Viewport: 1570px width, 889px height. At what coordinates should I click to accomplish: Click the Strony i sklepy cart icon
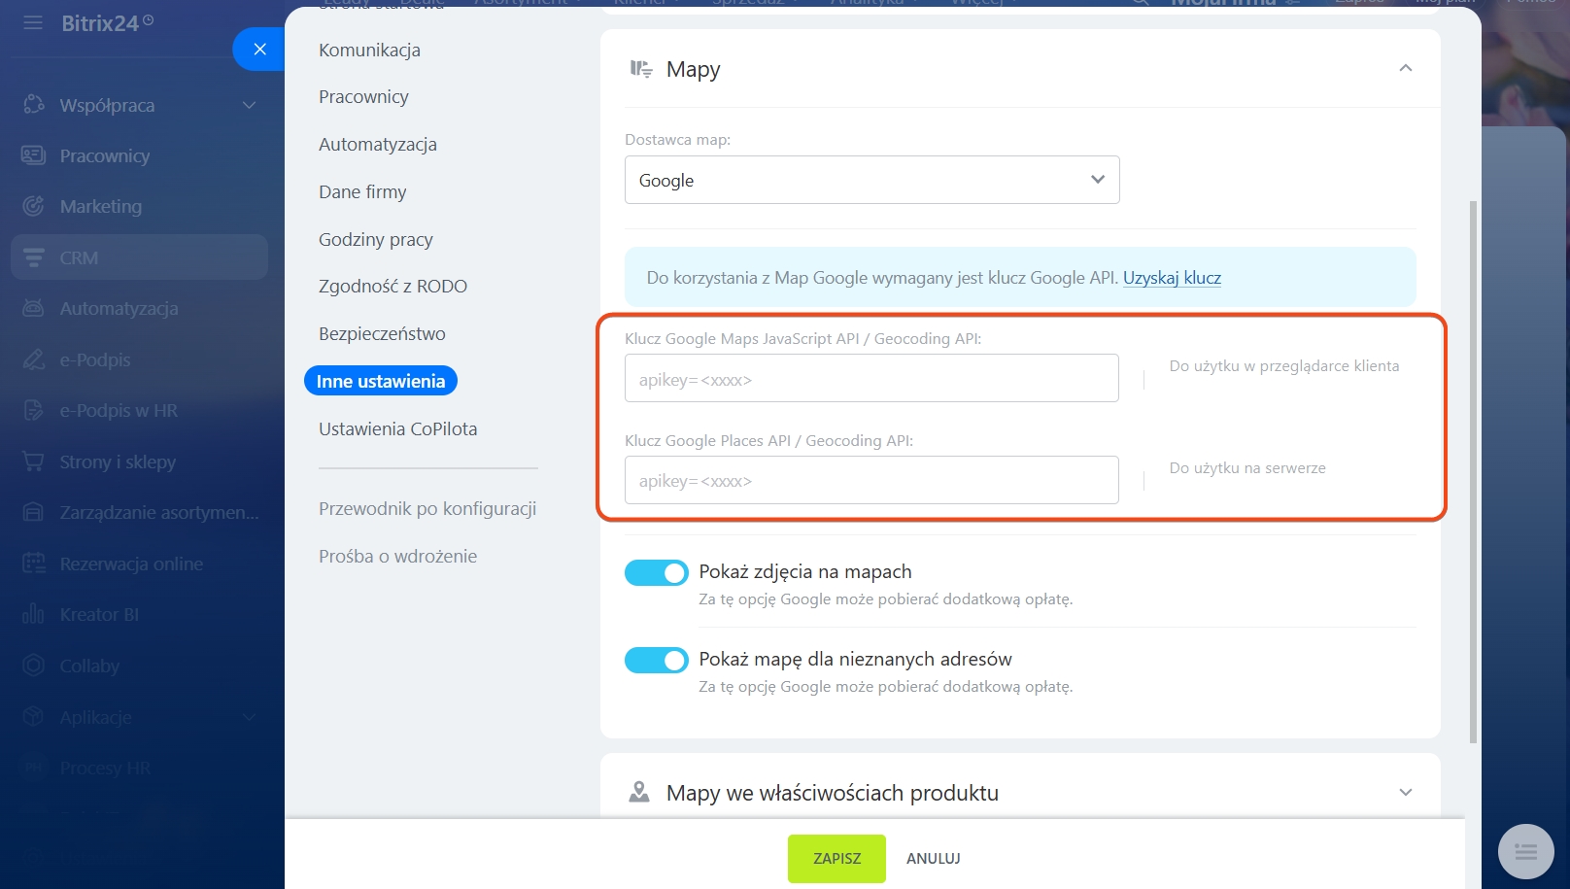(34, 462)
